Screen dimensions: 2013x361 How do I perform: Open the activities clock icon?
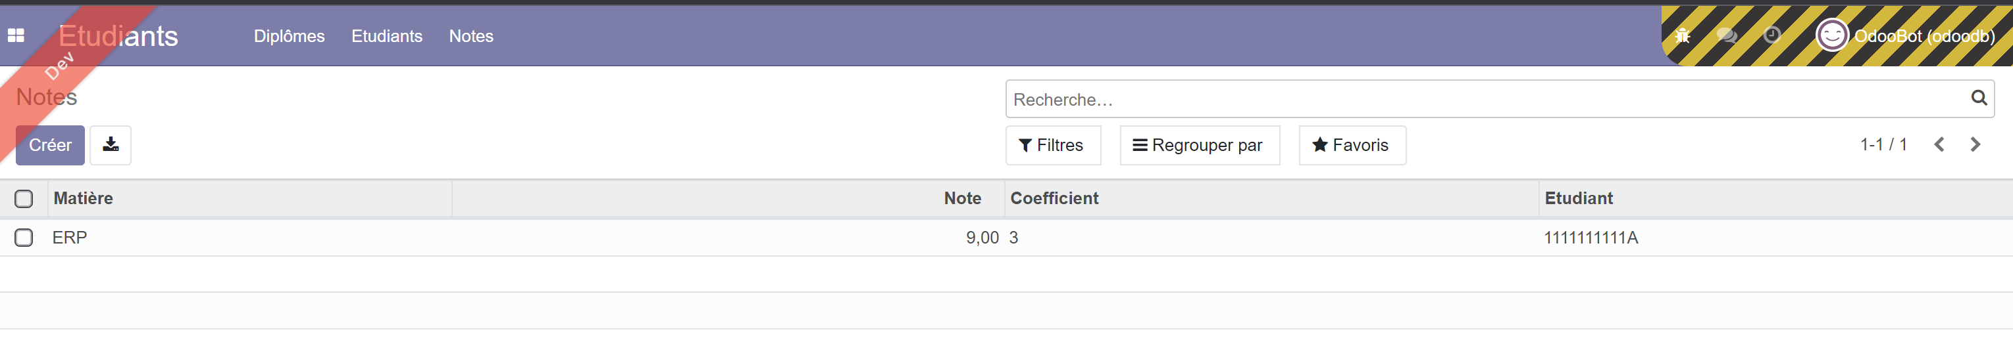1771,35
